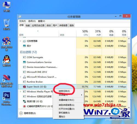Click the Super Stock process icon
This screenshot has width=137, height=124.
(x=24, y=87)
